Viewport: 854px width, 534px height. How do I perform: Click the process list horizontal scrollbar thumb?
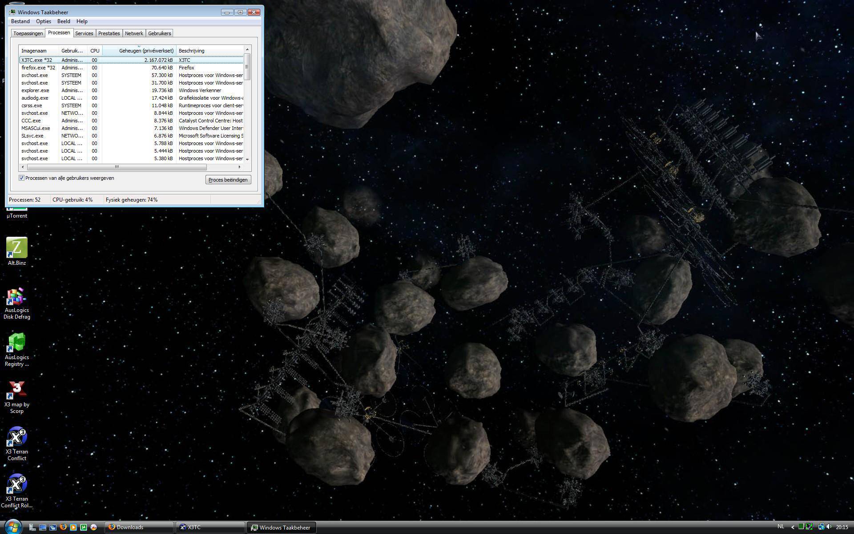117,167
